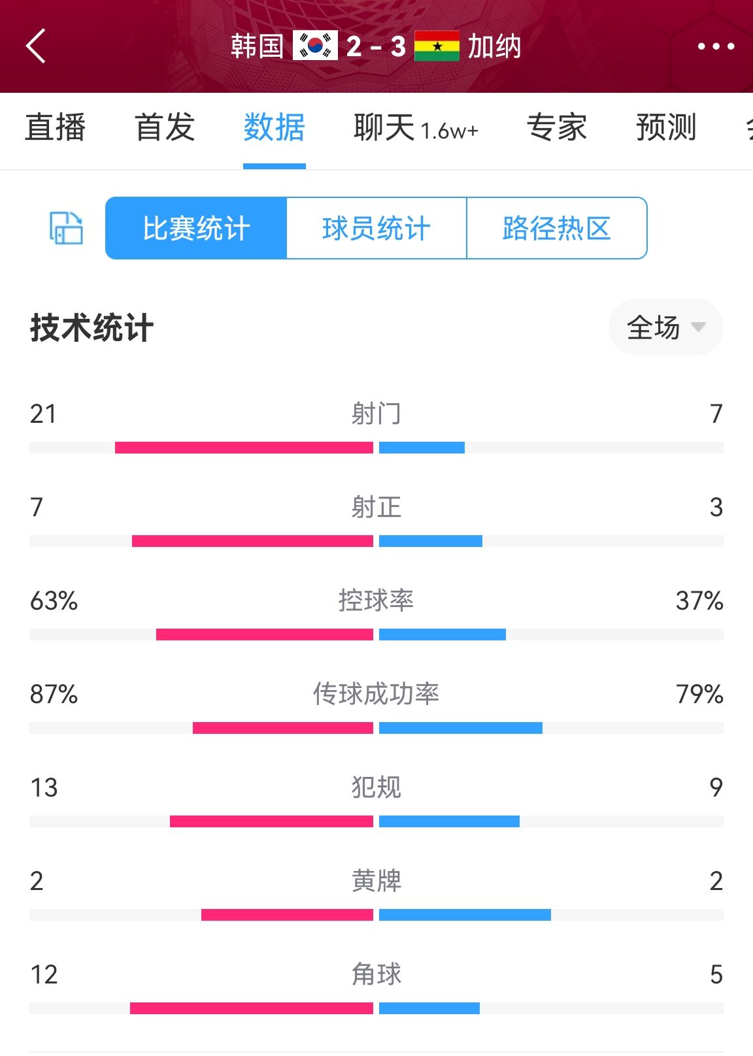Open the 聊天 1.6w+ chat tab

click(x=416, y=127)
